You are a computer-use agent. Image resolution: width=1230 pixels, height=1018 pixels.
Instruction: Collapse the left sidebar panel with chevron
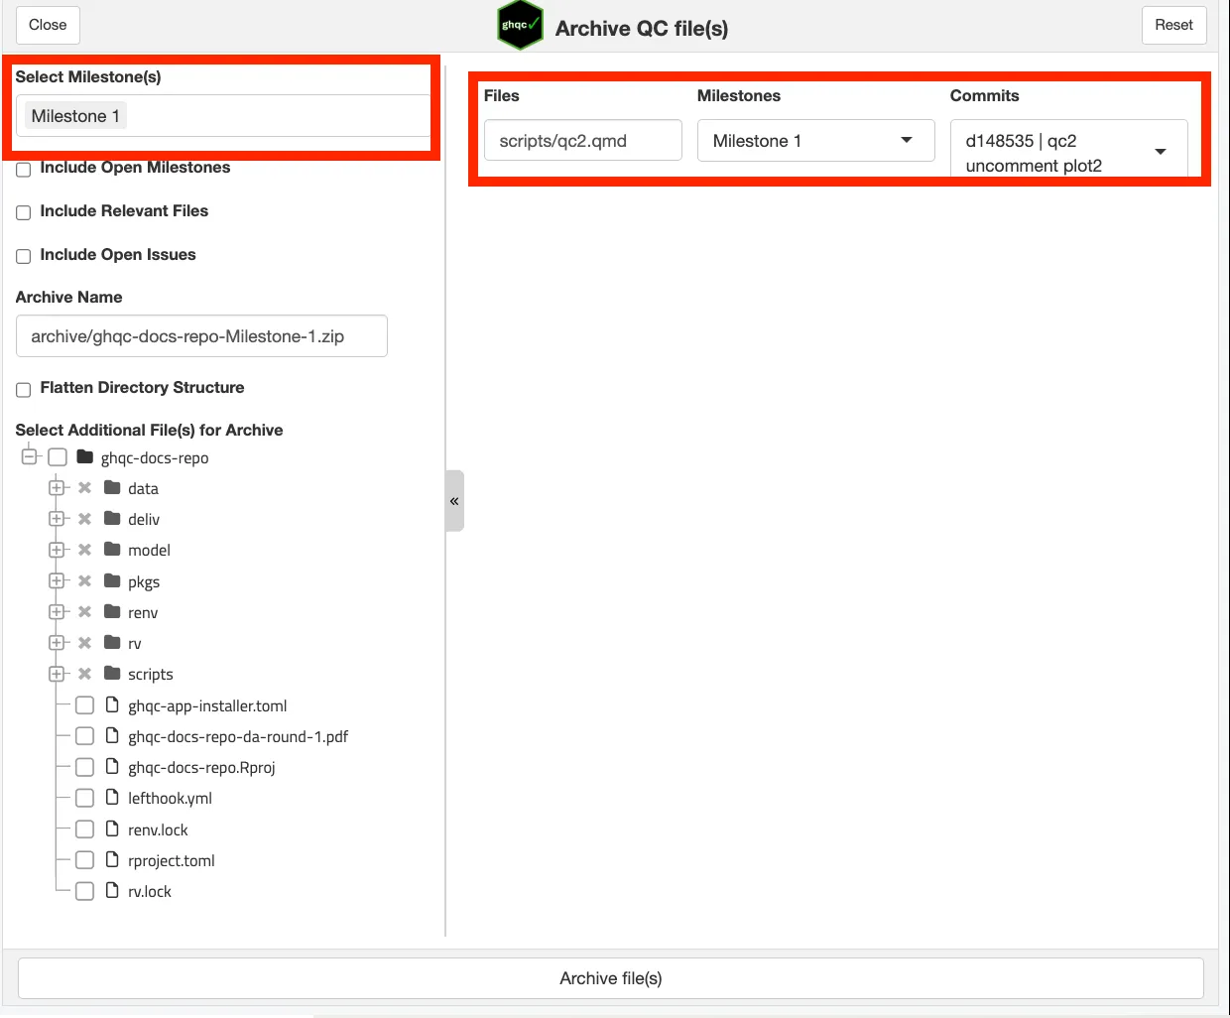coord(454,501)
